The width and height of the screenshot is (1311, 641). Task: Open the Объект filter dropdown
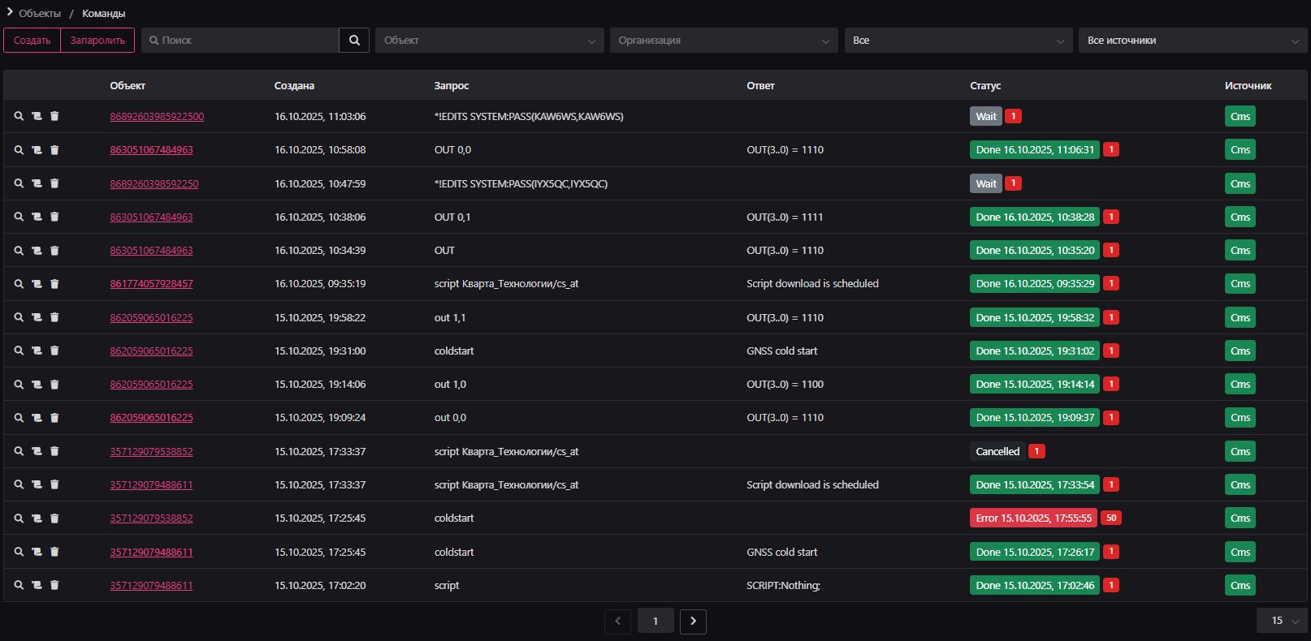[x=490, y=40]
